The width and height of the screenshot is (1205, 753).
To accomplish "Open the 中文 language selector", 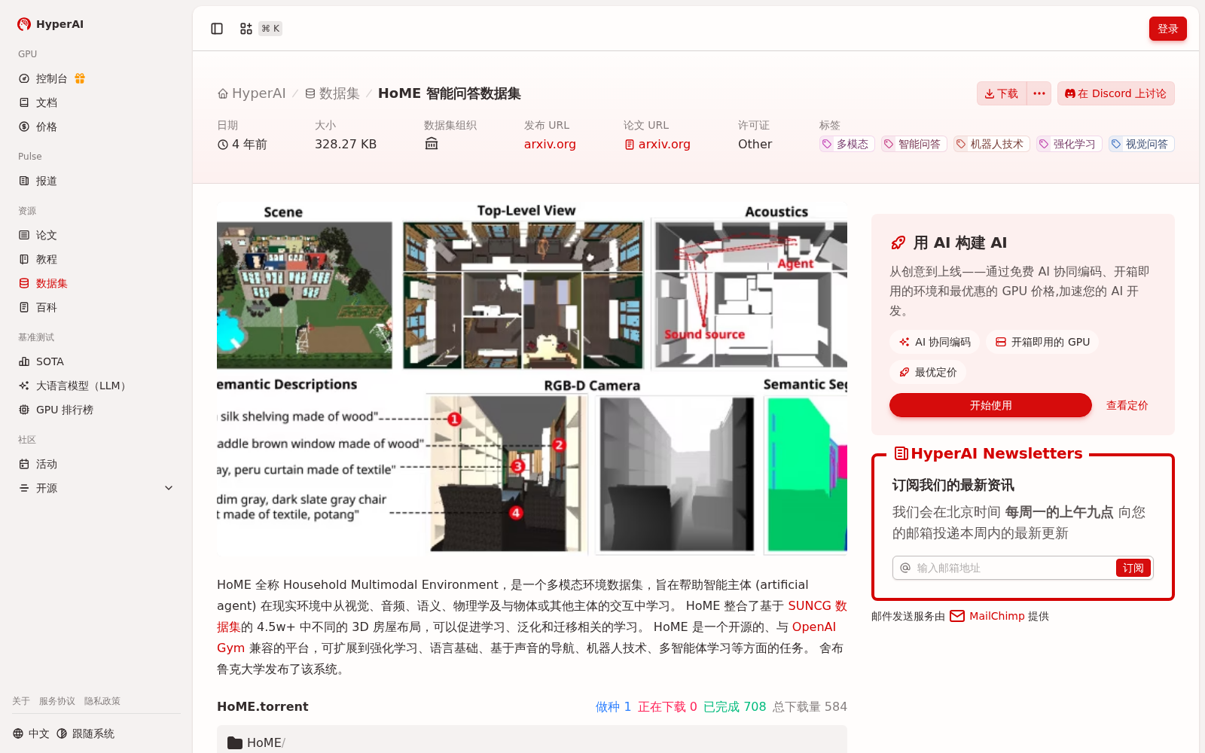I will [x=31, y=733].
